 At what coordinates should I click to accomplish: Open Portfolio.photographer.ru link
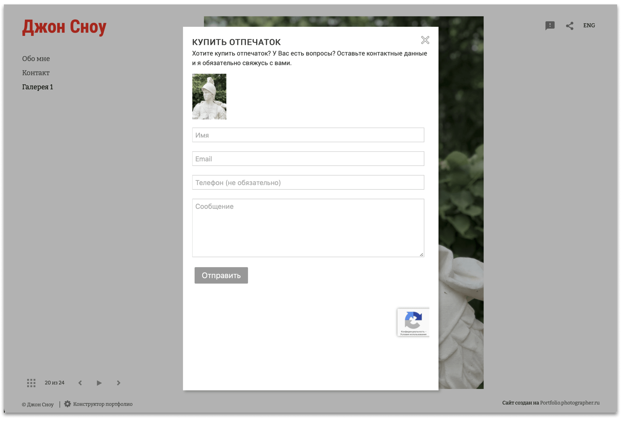point(570,403)
